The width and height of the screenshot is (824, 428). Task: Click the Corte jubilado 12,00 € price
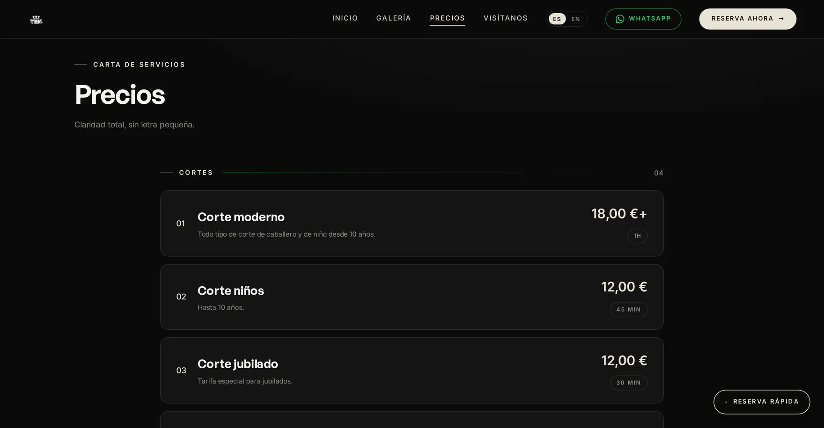(x=624, y=361)
